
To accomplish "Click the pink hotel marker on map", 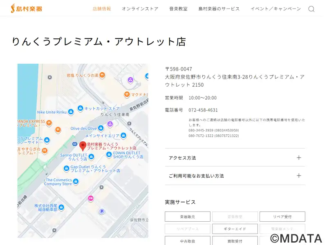I will 91,198.
